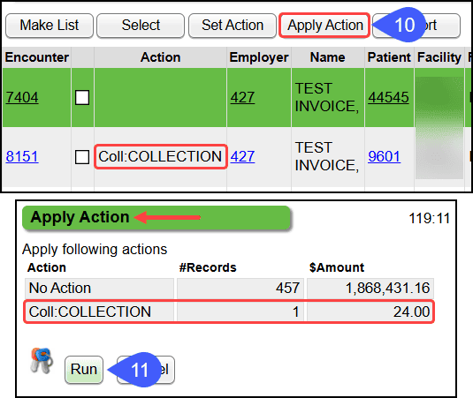Click the Facility column header
The height and width of the screenshot is (398, 473).
pos(439,57)
